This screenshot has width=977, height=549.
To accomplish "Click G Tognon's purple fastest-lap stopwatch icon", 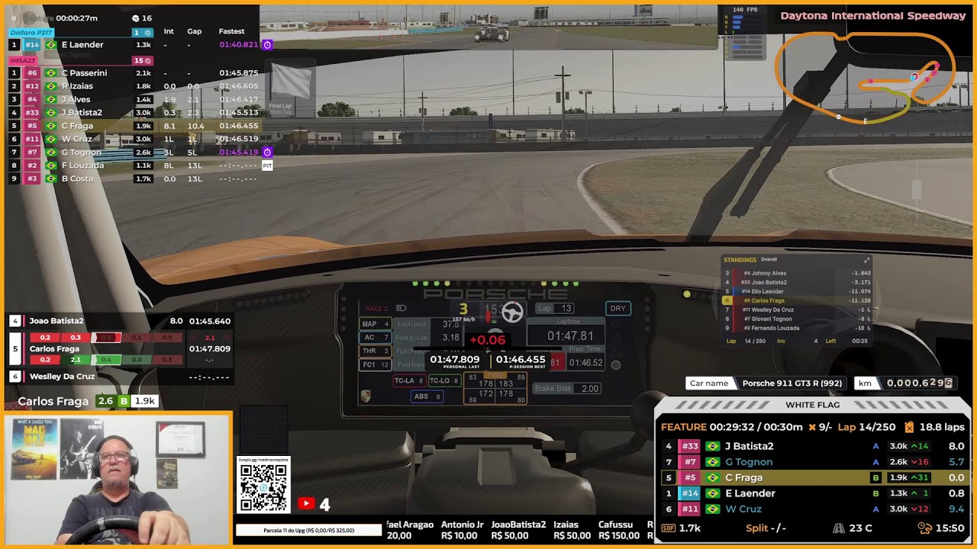I will (x=267, y=152).
